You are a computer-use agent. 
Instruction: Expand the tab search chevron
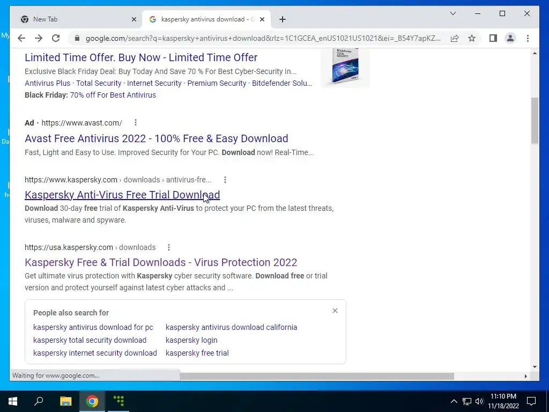click(x=452, y=13)
